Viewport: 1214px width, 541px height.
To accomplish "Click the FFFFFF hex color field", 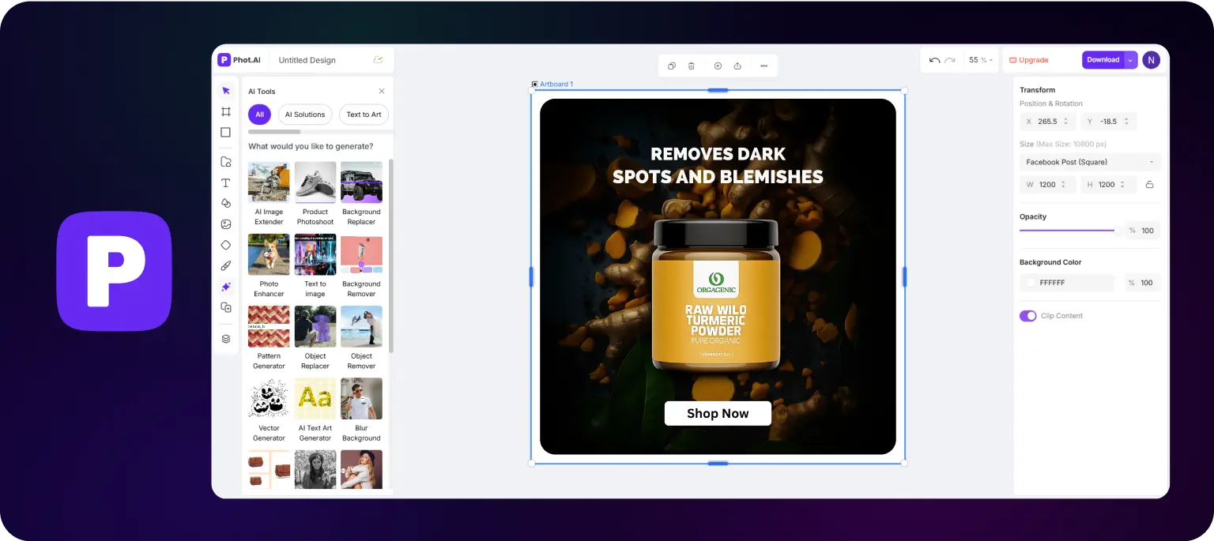I will pyautogui.click(x=1067, y=283).
